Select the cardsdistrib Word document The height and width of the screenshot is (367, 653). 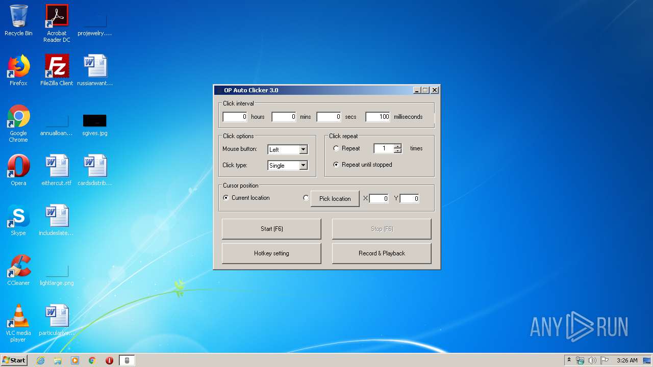tap(95, 170)
